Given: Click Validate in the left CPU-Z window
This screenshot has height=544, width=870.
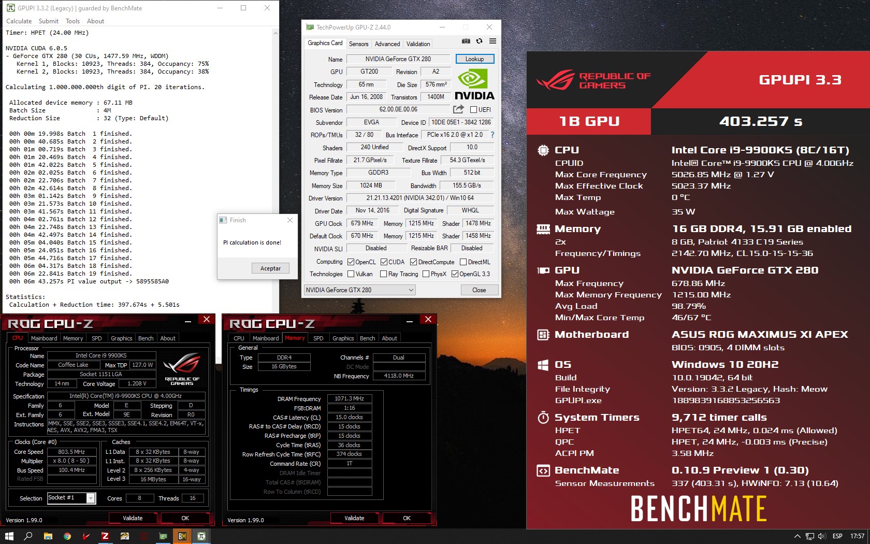Looking at the screenshot, I should point(133,518).
